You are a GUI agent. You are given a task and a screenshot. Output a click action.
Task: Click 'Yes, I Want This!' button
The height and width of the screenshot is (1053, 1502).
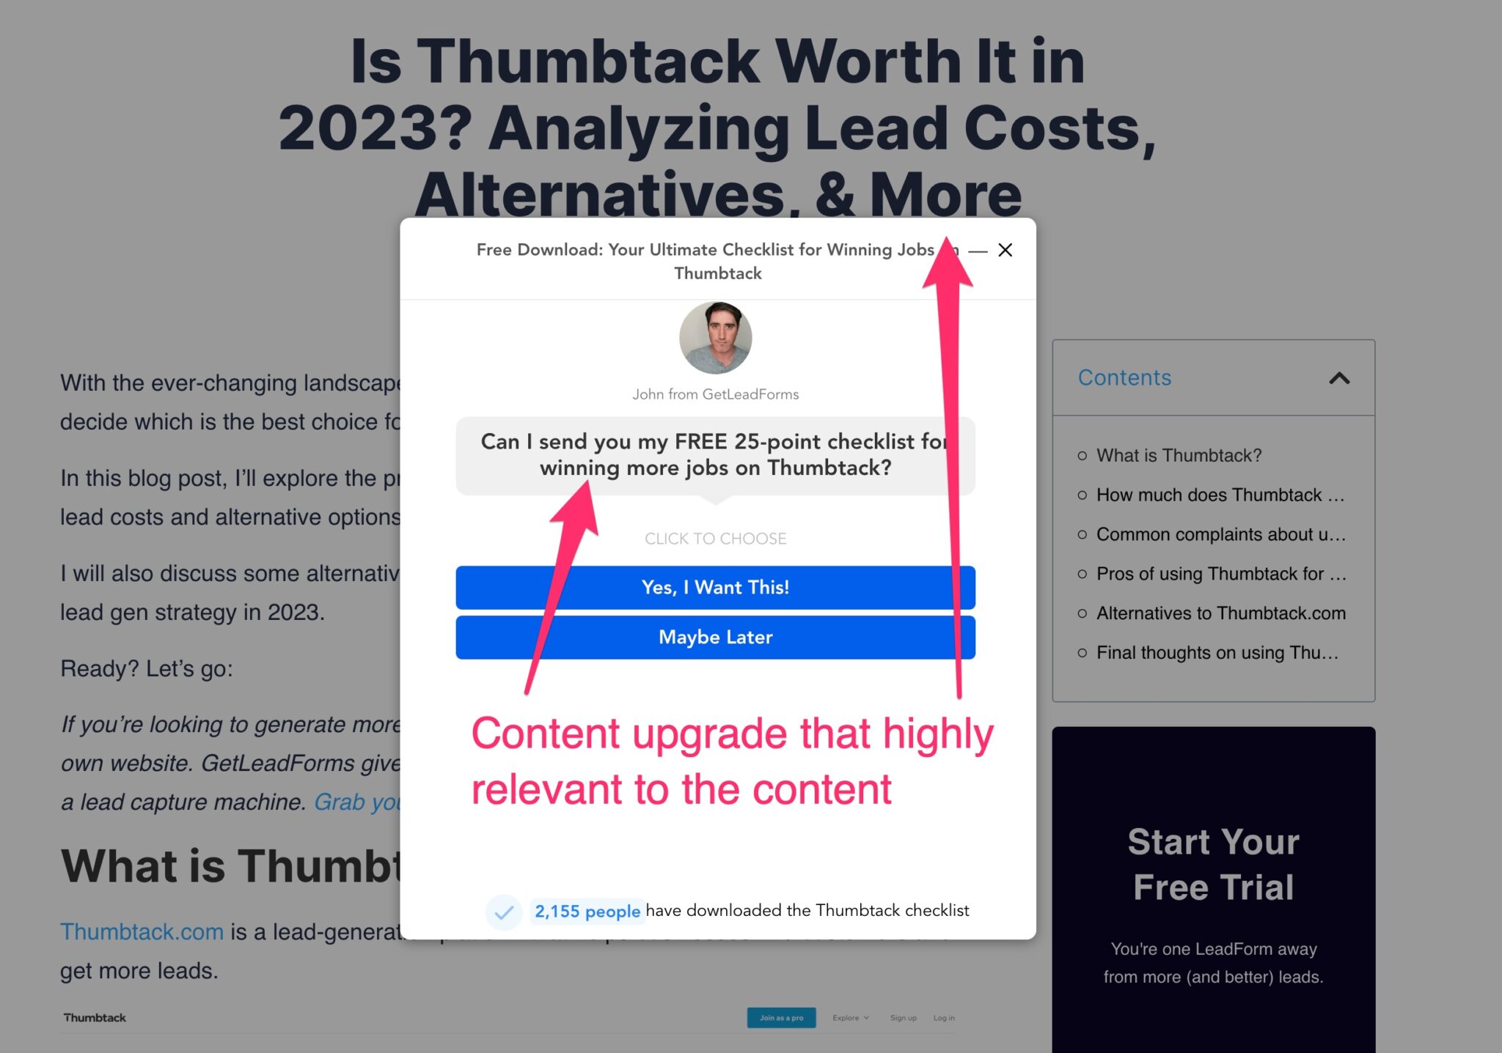(716, 588)
